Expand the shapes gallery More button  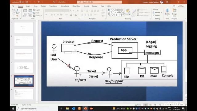[x=124, y=15]
